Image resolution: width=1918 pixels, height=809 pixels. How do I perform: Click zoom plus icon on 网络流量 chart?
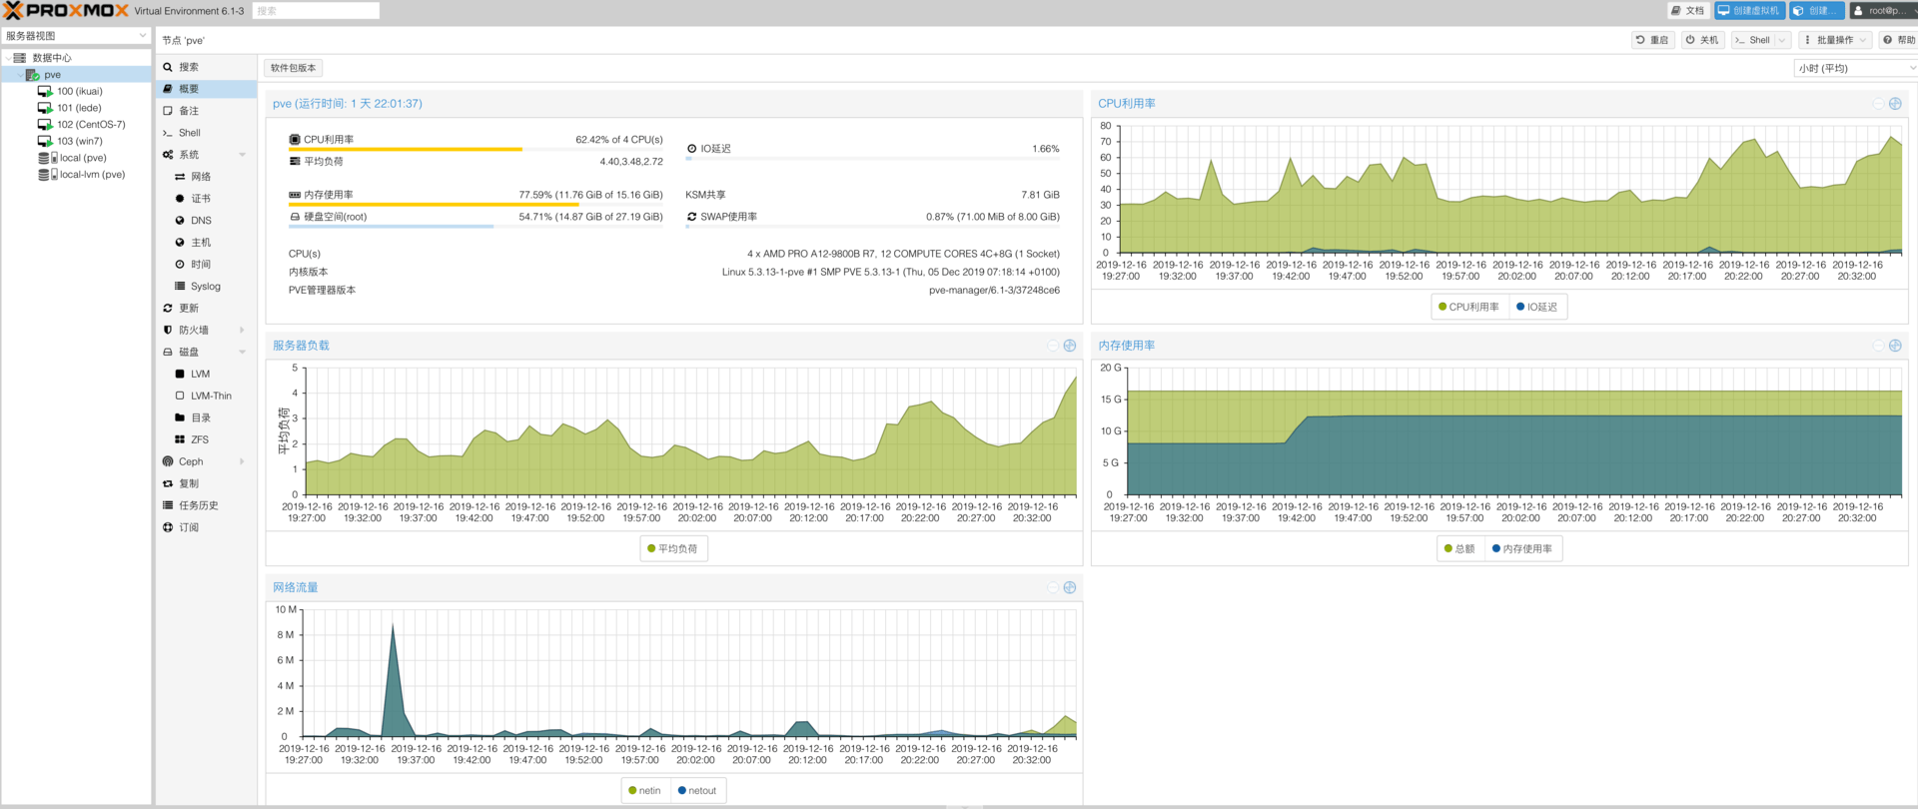(x=1070, y=587)
